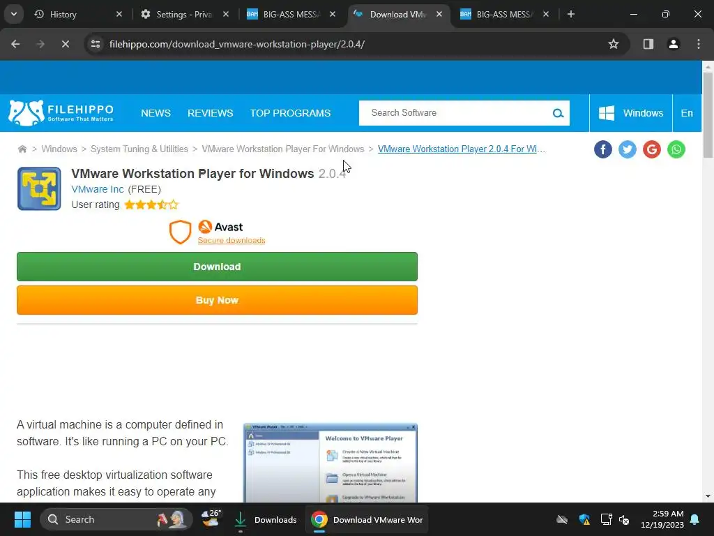Open VMware Workstation Player 2.0.4 breadcrumb link
Screen dimensions: 714x536
[462, 149]
